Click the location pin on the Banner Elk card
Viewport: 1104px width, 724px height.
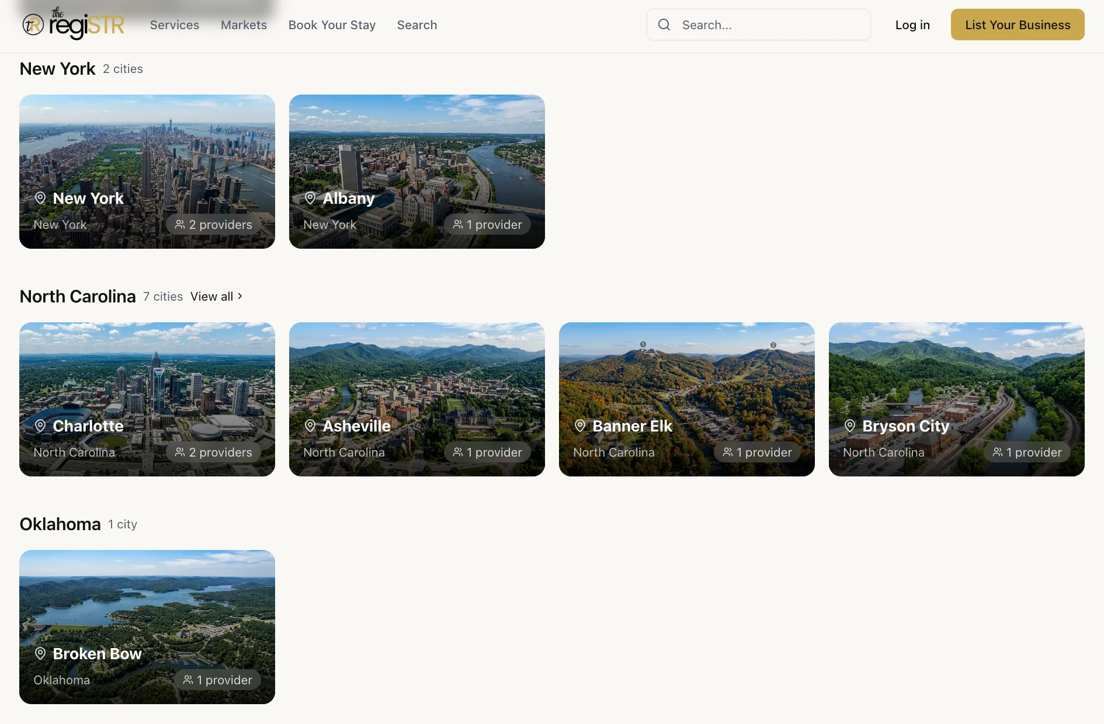point(580,426)
